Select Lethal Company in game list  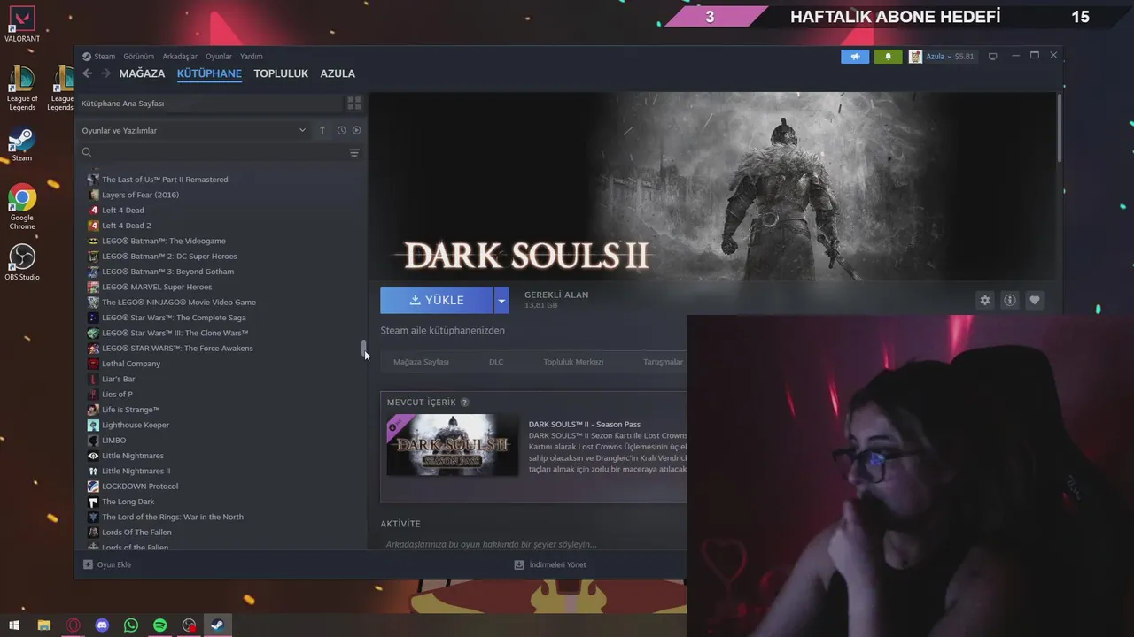[131, 364]
